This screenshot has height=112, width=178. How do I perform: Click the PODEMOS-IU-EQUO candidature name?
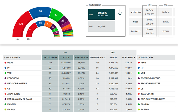(150, 78)
